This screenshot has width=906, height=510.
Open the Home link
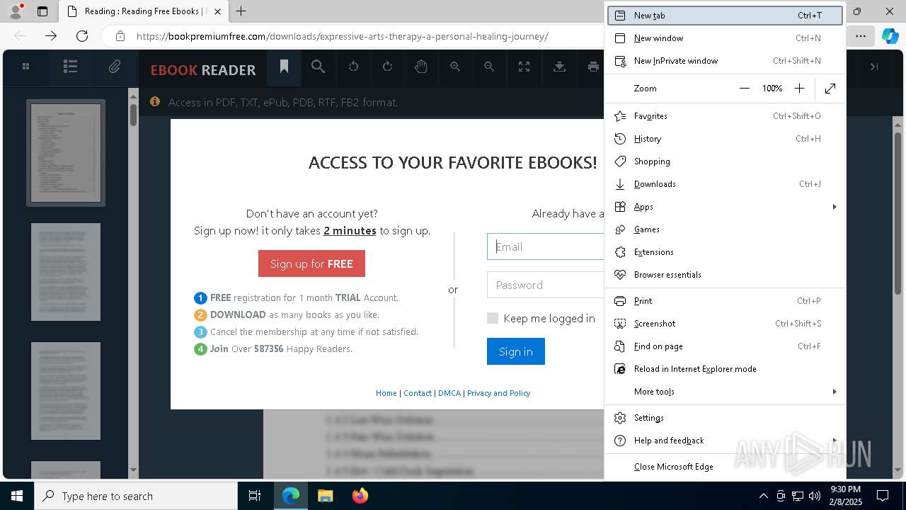coord(386,393)
